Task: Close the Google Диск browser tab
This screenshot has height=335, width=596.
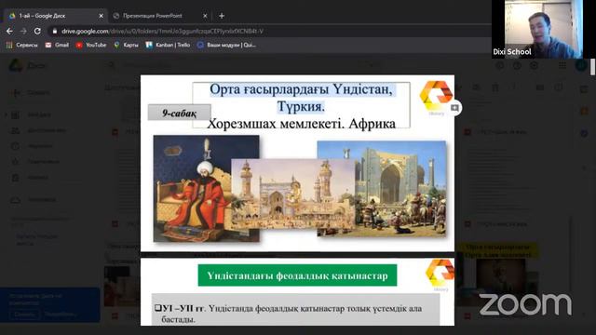Action: click(x=101, y=16)
